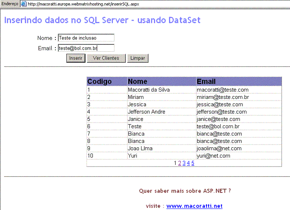Screen dimensions: 290x210
Task: Select the grid cell teste@bol.com.br in row 6
Action: pos(239,127)
